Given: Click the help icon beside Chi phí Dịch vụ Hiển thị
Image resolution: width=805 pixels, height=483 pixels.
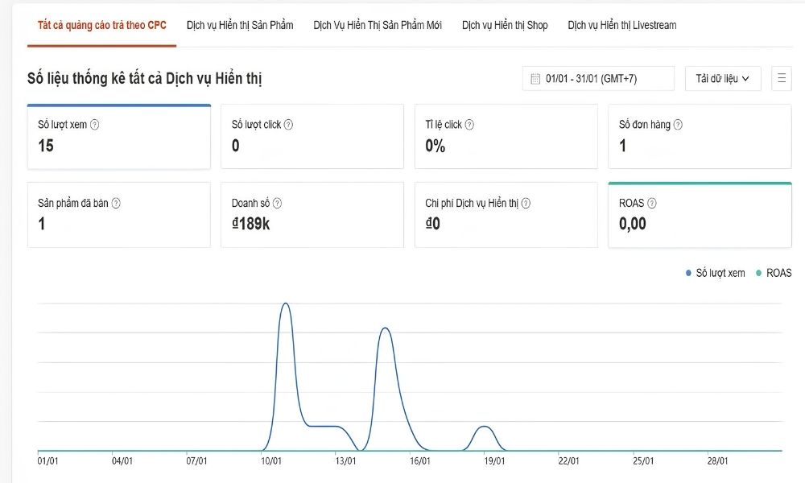Looking at the screenshot, I should [x=526, y=204].
